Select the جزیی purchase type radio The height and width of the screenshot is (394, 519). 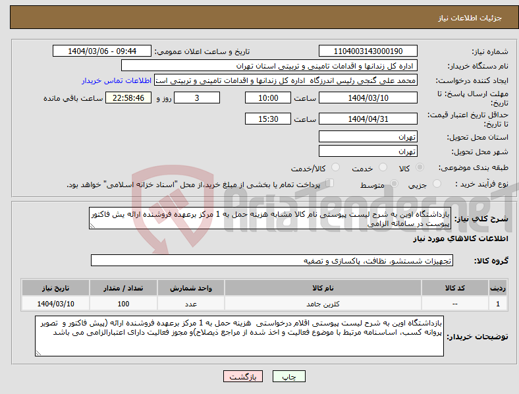coord(437,184)
